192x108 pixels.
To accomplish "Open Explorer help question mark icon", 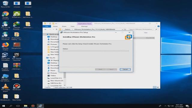I will coord(158,26).
